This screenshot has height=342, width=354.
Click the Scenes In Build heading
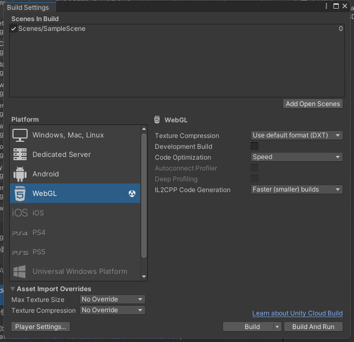tap(35, 19)
